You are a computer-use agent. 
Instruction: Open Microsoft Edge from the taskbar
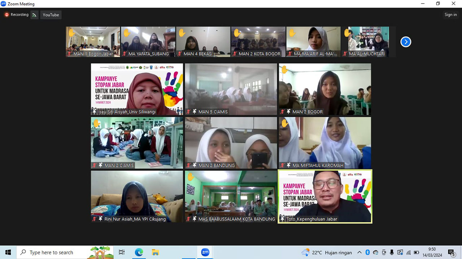click(x=139, y=252)
